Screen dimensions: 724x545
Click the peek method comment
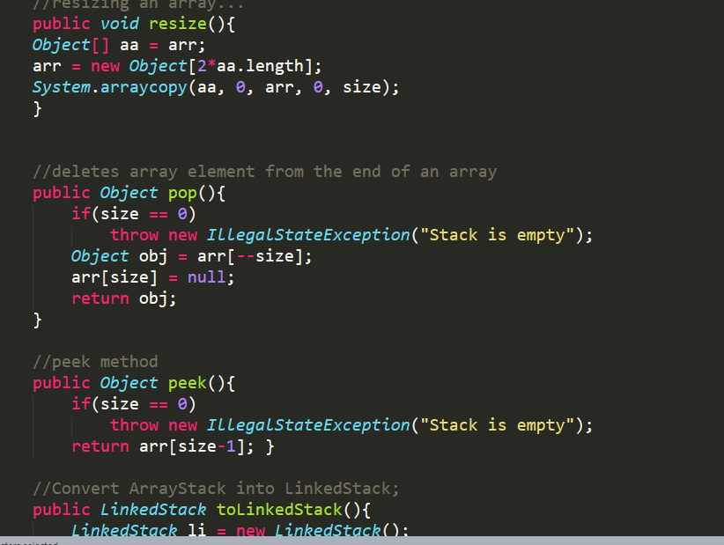(94, 361)
